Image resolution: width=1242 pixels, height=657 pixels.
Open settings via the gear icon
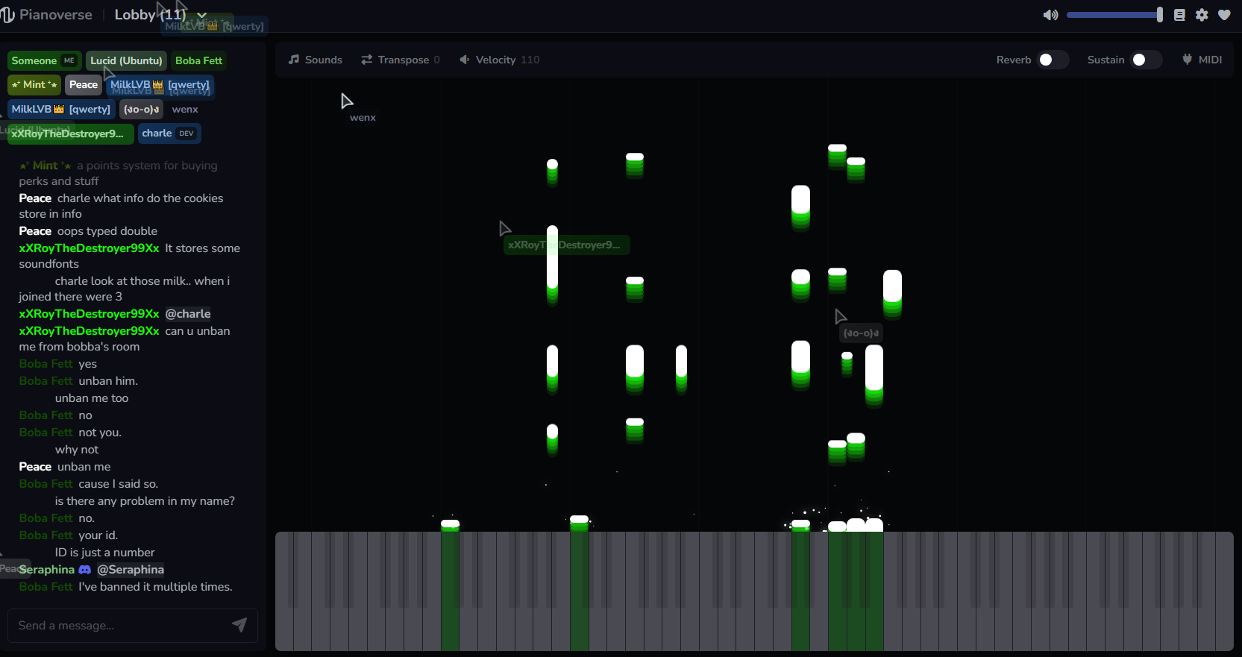1202,15
